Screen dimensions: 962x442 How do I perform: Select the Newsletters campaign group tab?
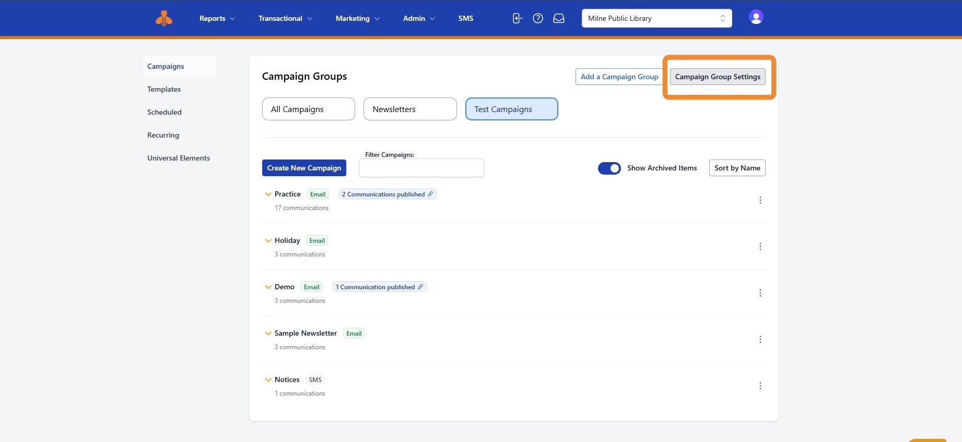pyautogui.click(x=410, y=109)
